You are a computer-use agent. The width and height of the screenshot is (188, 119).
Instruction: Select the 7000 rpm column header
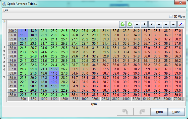pos(177,99)
